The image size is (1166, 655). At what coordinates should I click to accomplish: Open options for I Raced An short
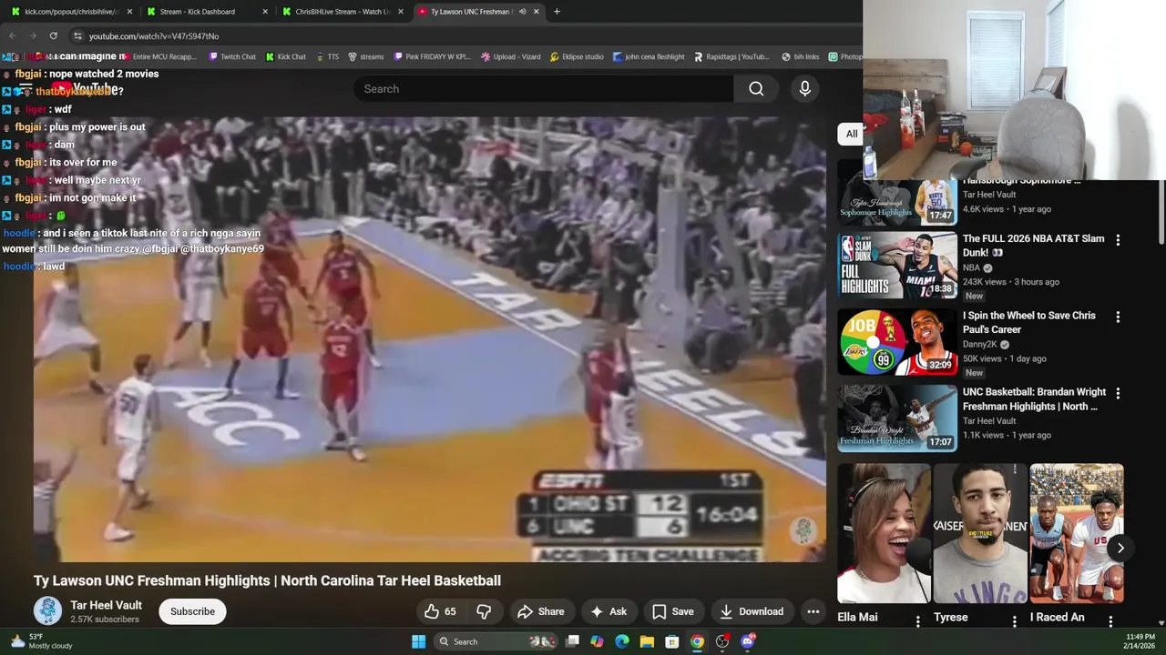click(1110, 620)
